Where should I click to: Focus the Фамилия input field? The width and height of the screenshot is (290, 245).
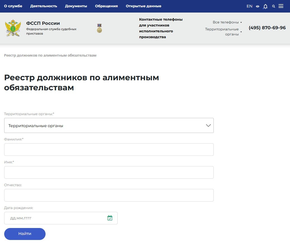click(x=109, y=149)
